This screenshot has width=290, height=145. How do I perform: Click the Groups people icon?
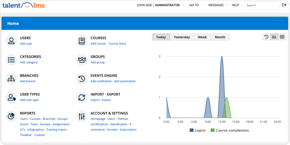(x=82, y=60)
